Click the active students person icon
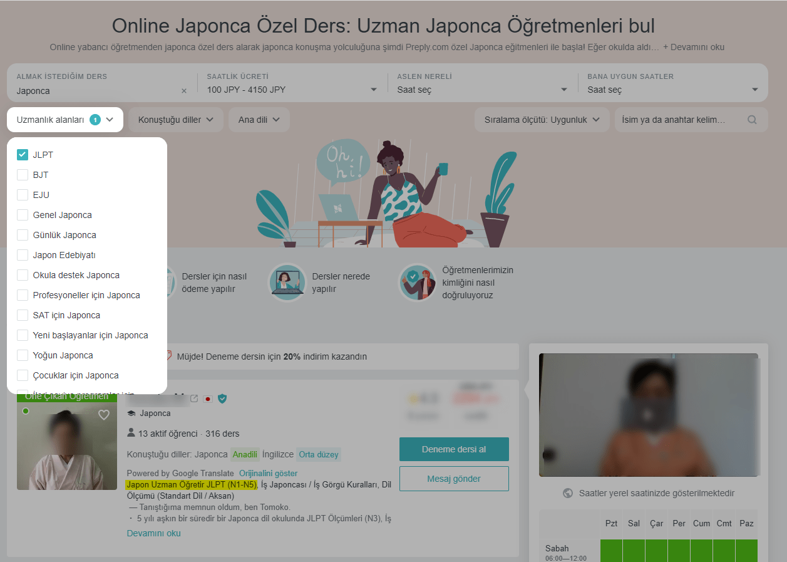The height and width of the screenshot is (562, 787). coord(131,433)
